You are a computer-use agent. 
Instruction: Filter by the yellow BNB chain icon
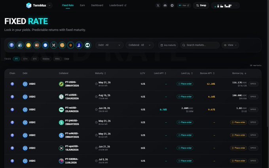(28, 45)
